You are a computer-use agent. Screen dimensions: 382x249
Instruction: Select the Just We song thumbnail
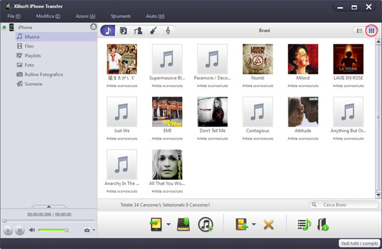point(122,112)
